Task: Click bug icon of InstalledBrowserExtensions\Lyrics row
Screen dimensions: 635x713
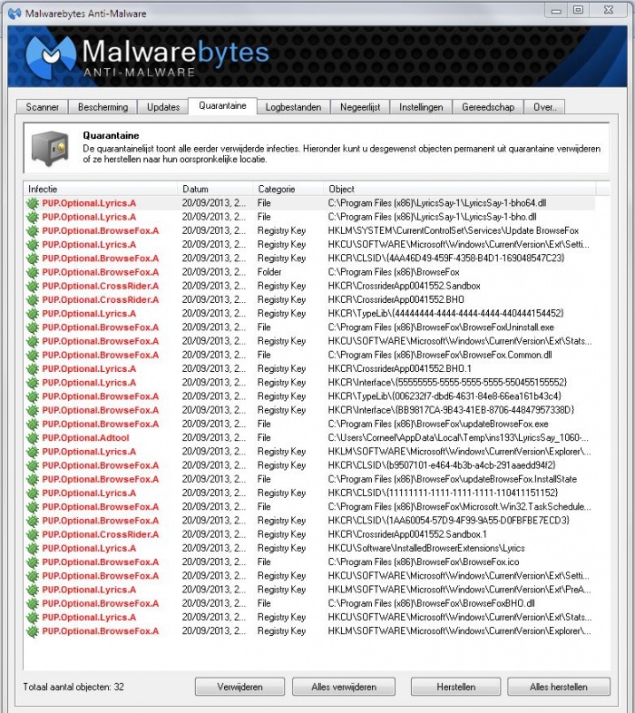Action: tap(33, 548)
